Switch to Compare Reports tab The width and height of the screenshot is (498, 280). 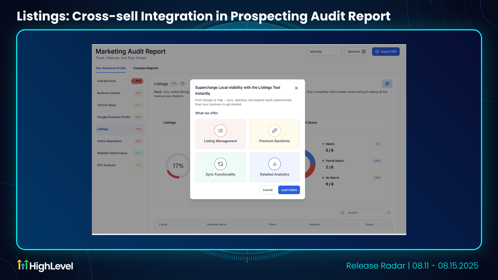click(x=146, y=68)
